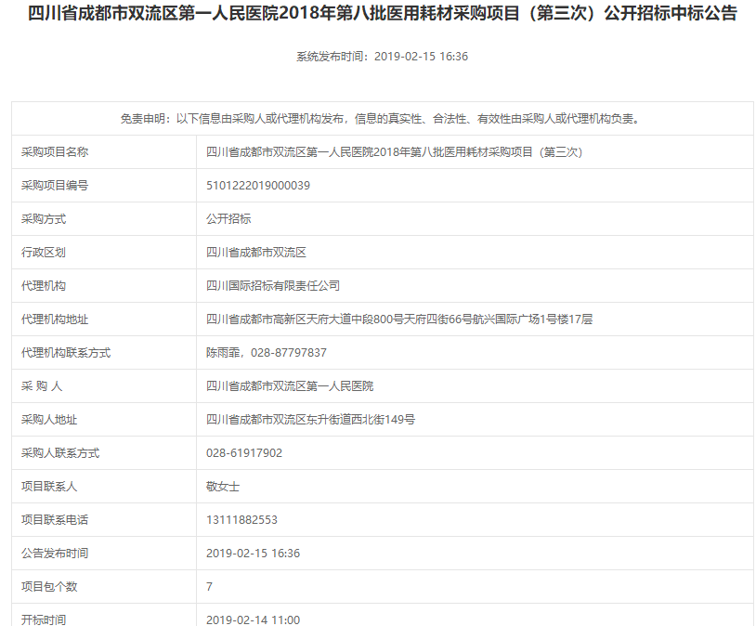
Task: Click the 公开招标 procurement method value
Action: [228, 219]
